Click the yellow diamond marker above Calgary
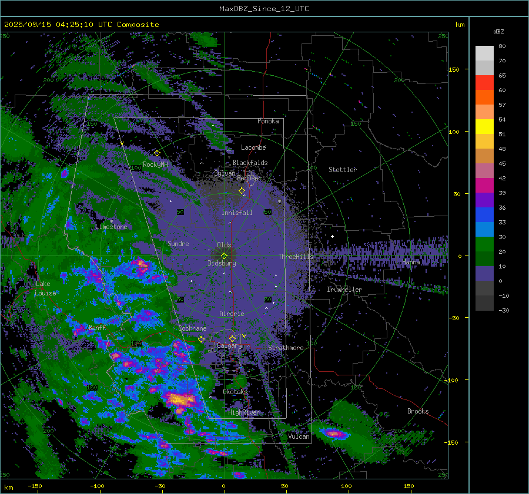Image resolution: width=529 pixels, height=494 pixels. pyautogui.click(x=232, y=338)
